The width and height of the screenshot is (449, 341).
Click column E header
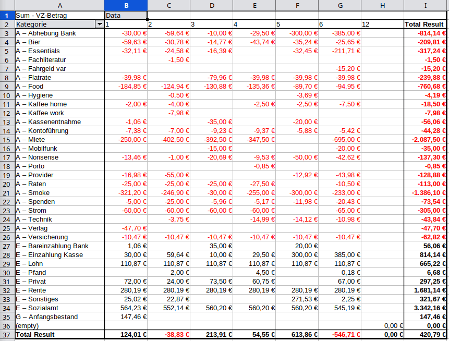point(254,5)
